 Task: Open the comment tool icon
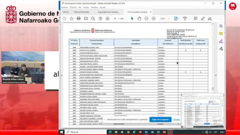coord(195,18)
